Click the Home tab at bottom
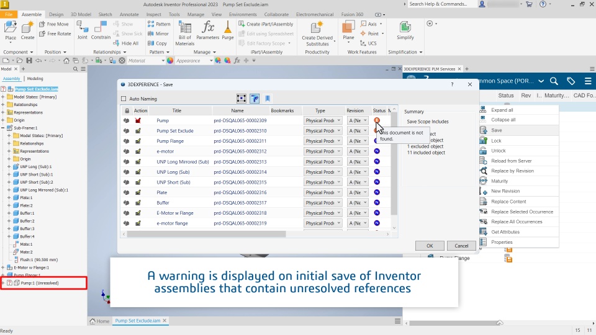The image size is (596, 335). click(x=99, y=321)
